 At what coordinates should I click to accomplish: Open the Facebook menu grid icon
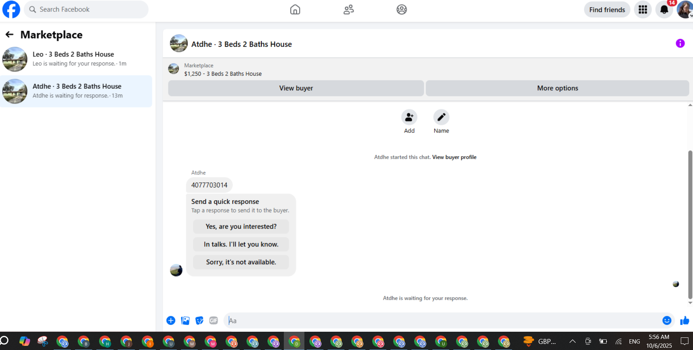643,10
